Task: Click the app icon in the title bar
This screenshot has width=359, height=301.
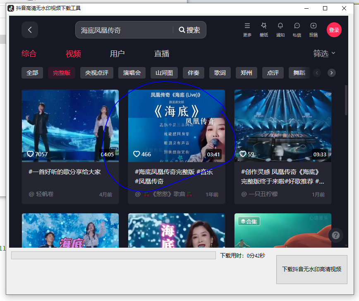Action: pyautogui.click(x=11, y=8)
